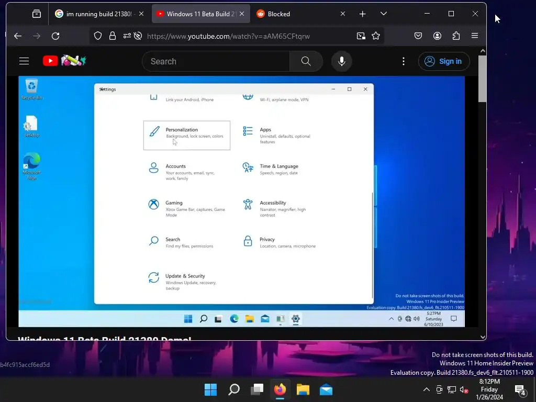Expand the list all tabs chevron
This screenshot has width=536, height=402.
(x=384, y=14)
